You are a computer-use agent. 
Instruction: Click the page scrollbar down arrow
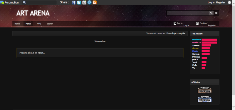tap(234, 106)
